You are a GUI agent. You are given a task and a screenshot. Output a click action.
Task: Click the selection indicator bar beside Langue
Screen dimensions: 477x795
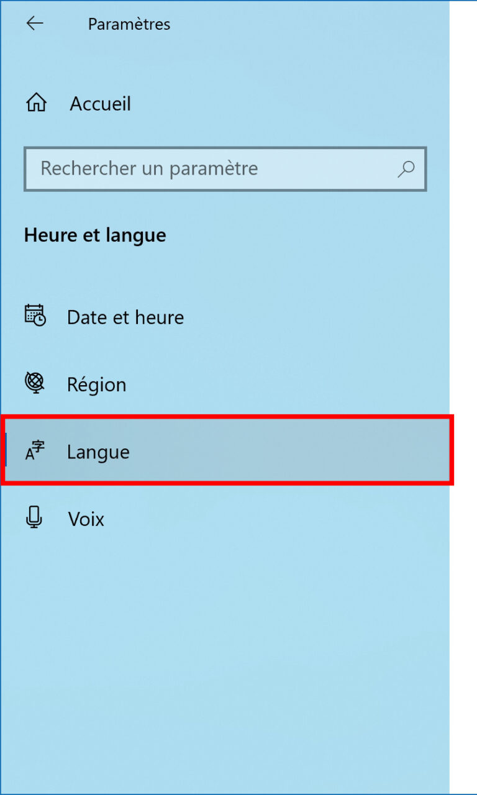pyautogui.click(x=6, y=450)
